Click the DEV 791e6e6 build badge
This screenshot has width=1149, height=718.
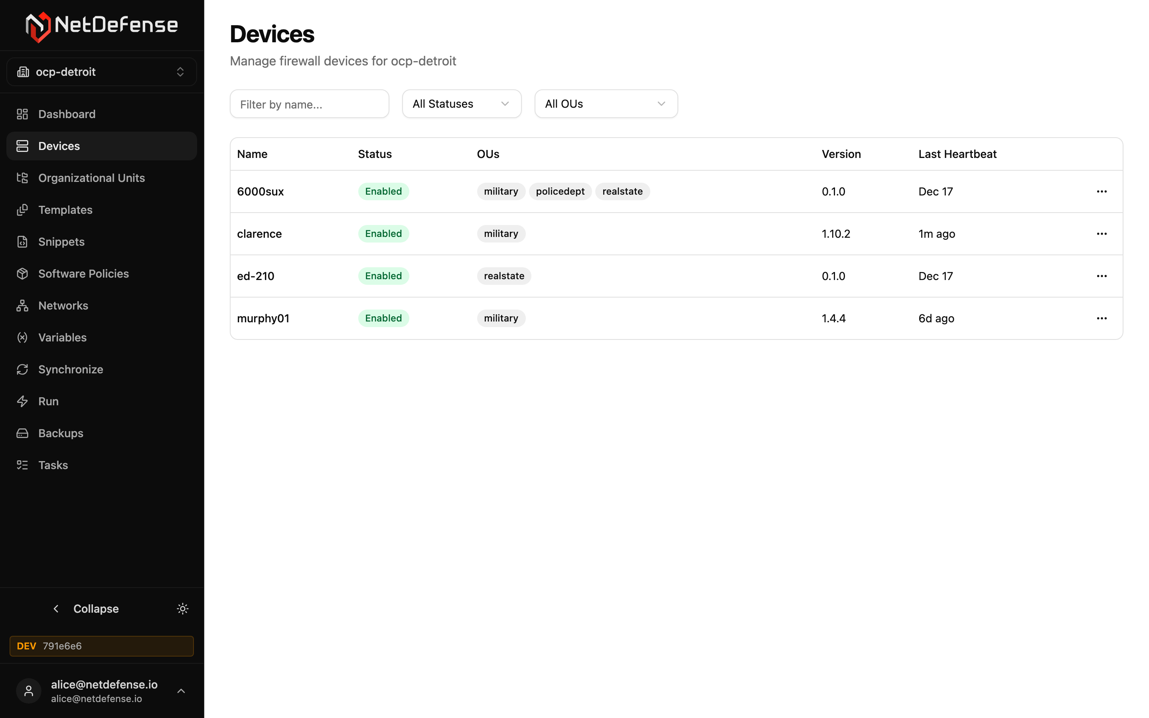[x=102, y=646]
